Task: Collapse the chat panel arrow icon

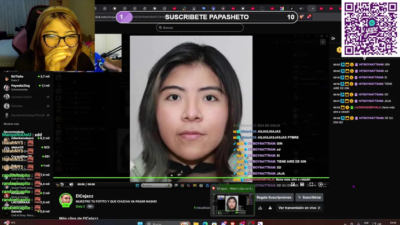Action: pyautogui.click(x=333, y=38)
